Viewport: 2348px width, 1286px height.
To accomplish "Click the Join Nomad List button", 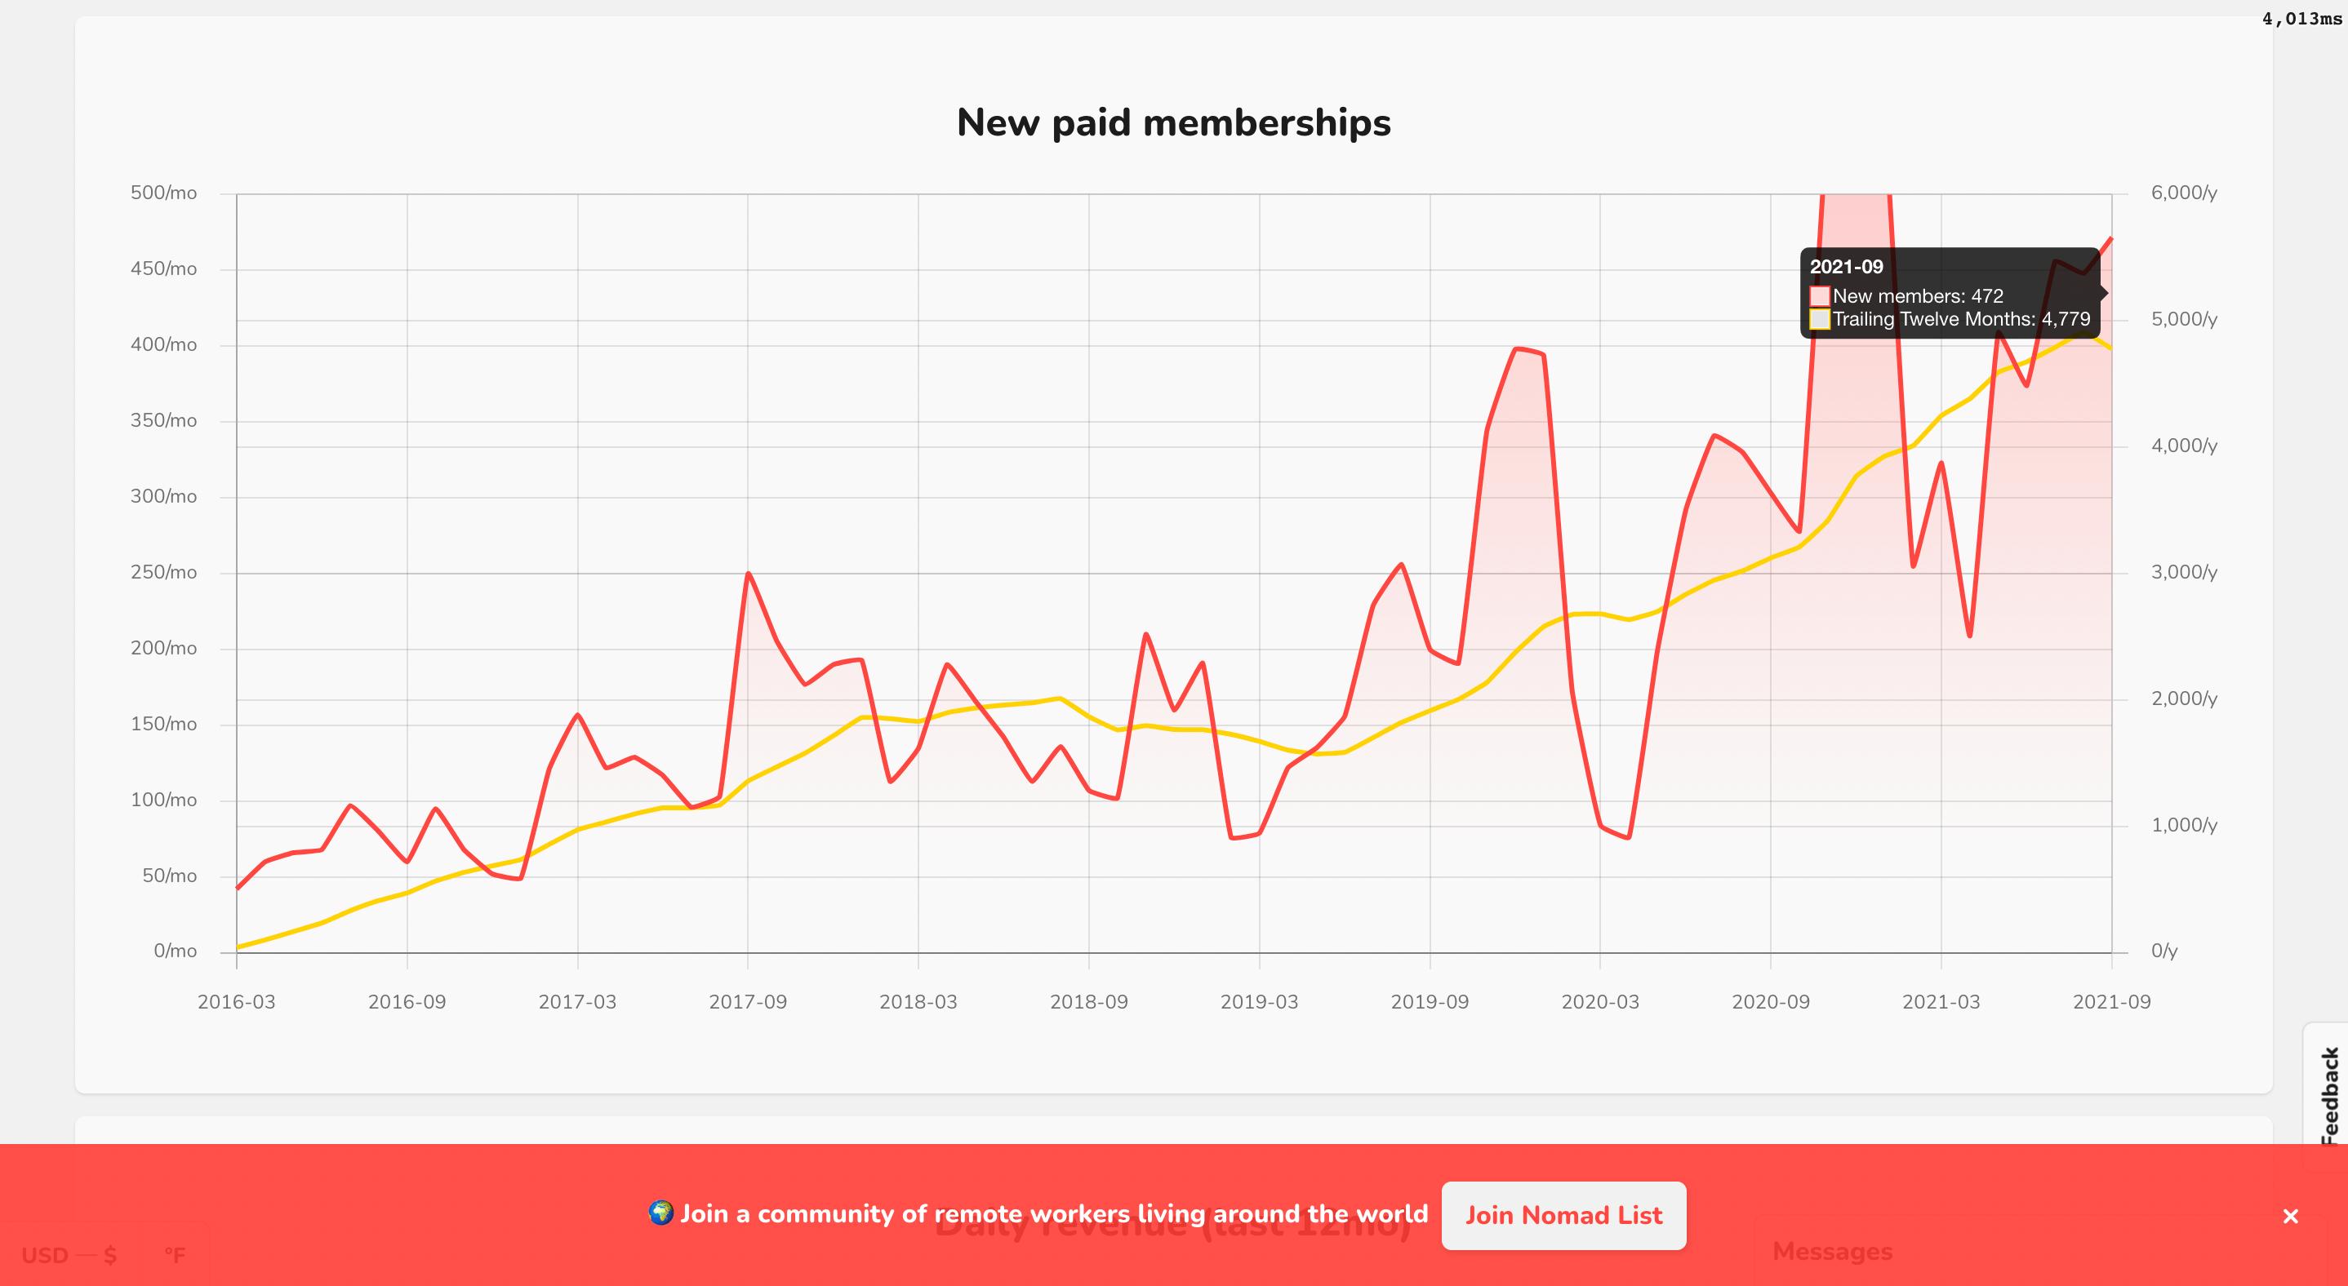I will (x=1563, y=1216).
